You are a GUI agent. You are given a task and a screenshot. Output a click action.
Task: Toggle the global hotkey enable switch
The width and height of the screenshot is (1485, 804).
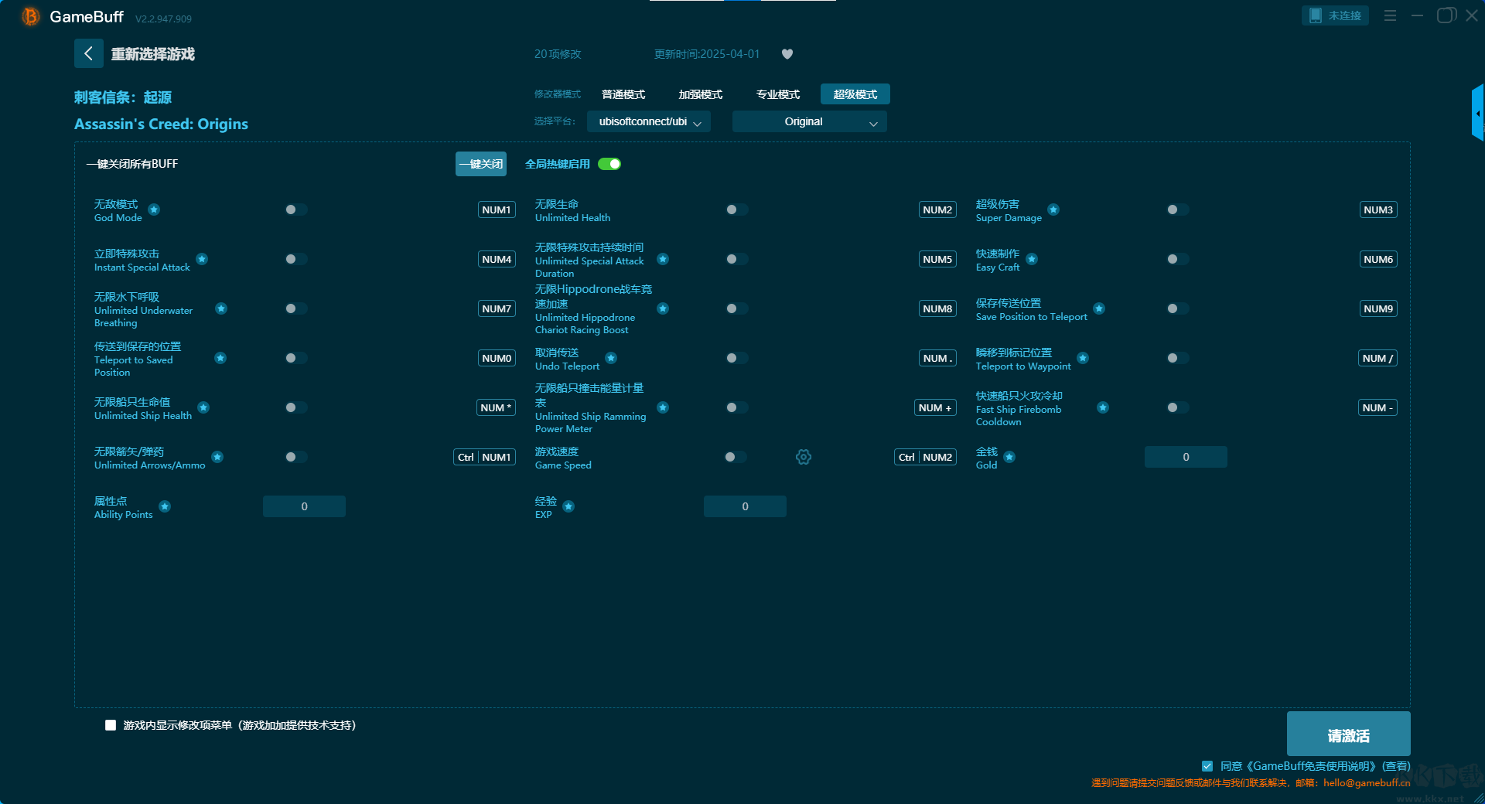point(609,164)
